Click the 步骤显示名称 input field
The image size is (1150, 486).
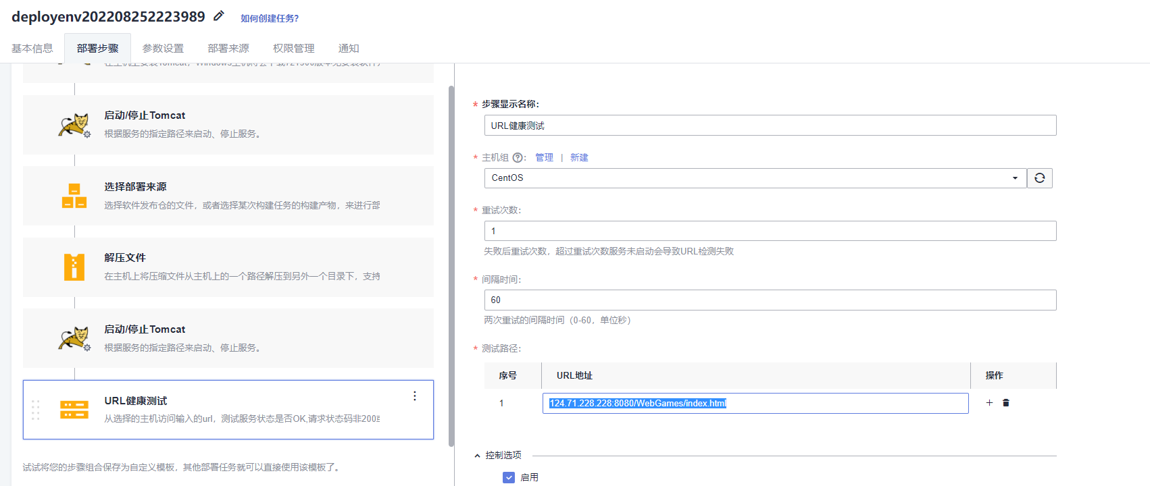click(x=770, y=126)
